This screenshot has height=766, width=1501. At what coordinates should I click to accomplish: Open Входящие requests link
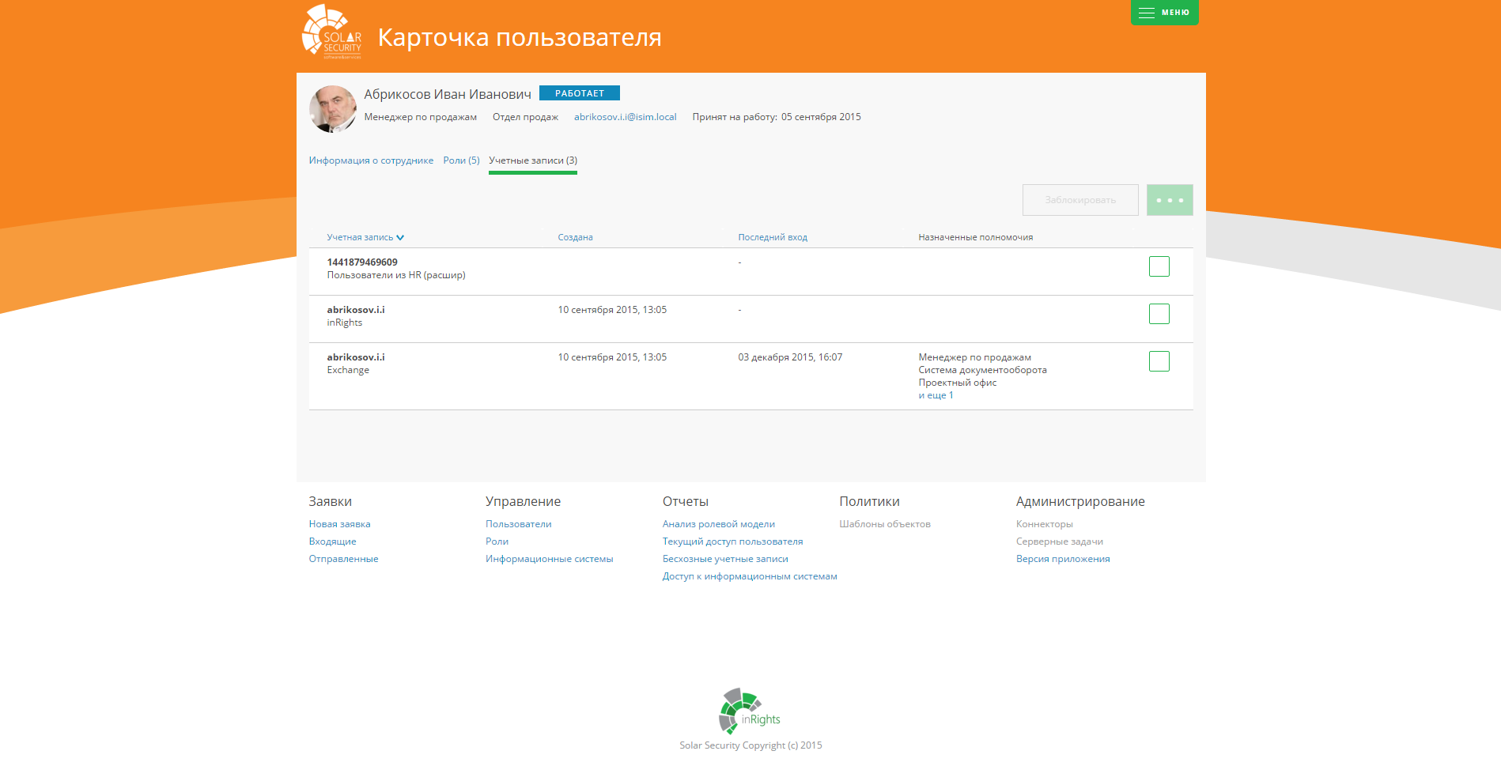coord(332,541)
